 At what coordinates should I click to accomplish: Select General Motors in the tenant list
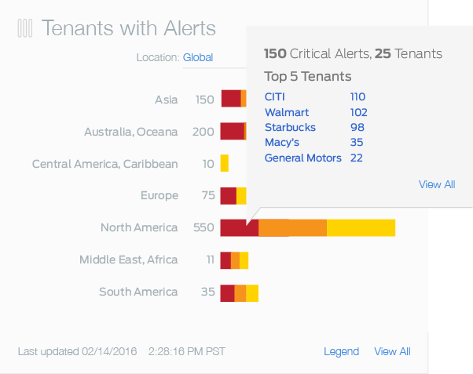click(302, 158)
